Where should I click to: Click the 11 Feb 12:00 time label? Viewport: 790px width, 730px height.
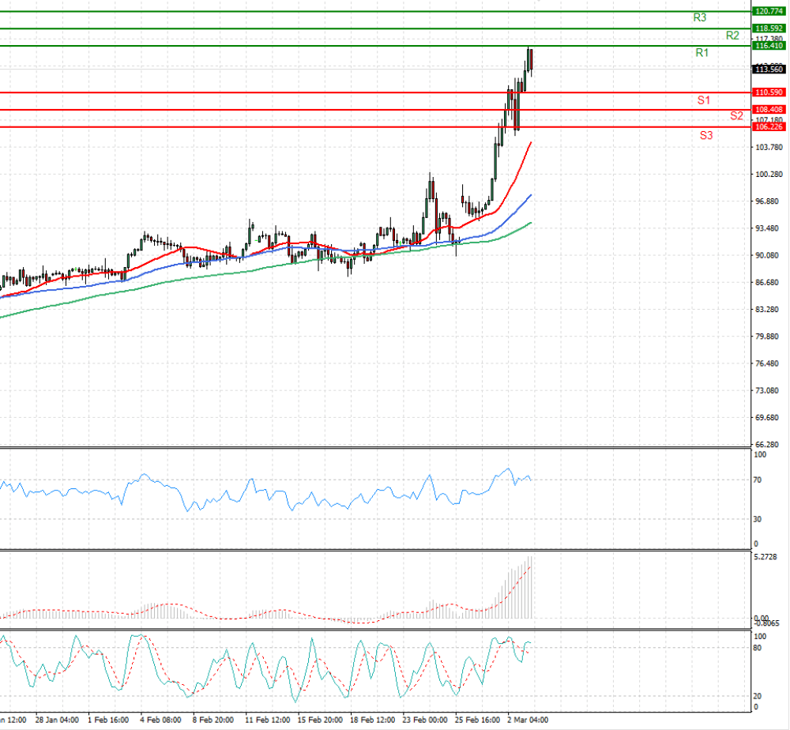coord(268,720)
